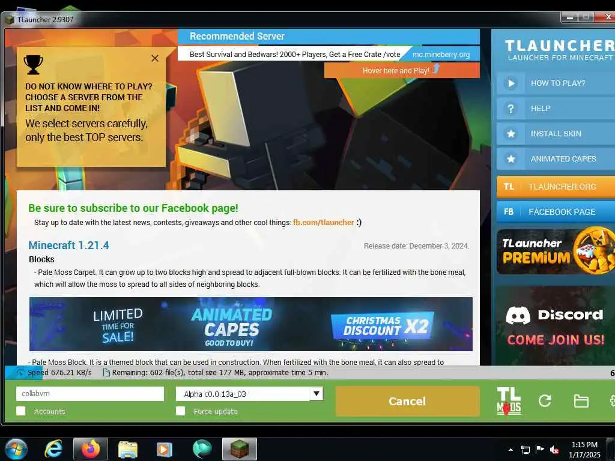
Task: Open the Animated Capes Christmas discount banner
Action: click(x=250, y=324)
